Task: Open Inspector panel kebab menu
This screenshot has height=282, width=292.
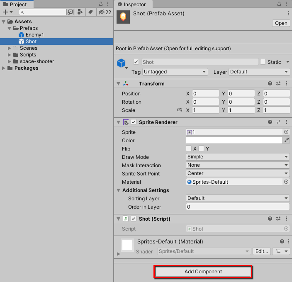Action: pyautogui.click(x=286, y=4)
